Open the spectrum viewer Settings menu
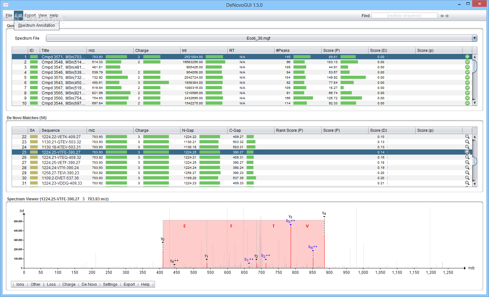Screen dimensions: 489x297 coord(110,284)
